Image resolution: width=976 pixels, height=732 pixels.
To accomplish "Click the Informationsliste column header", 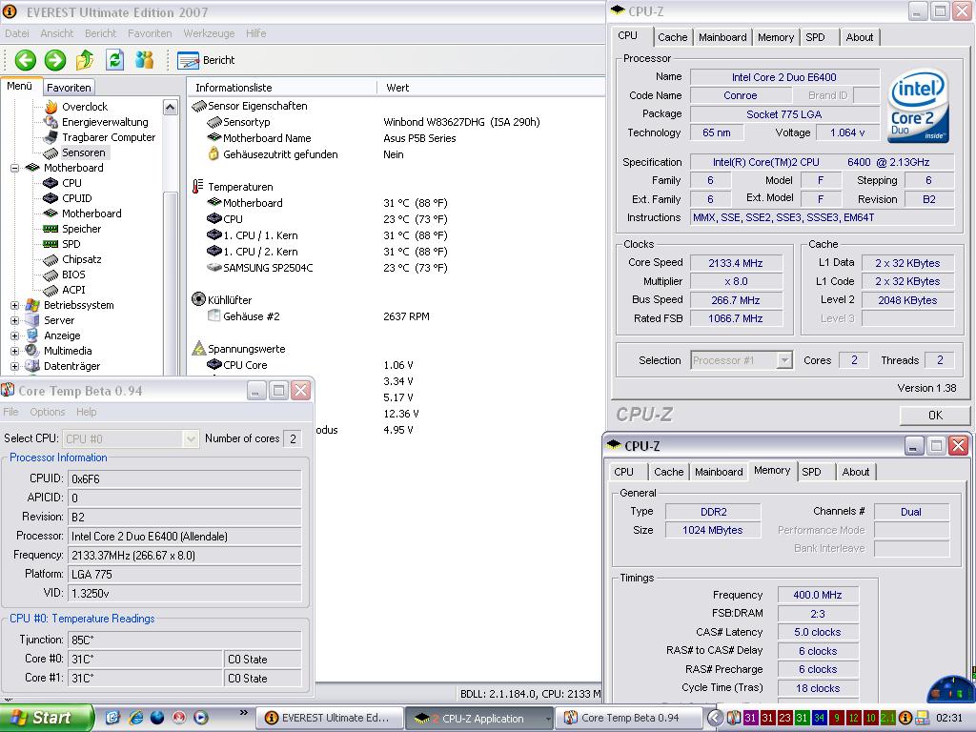I will point(281,88).
